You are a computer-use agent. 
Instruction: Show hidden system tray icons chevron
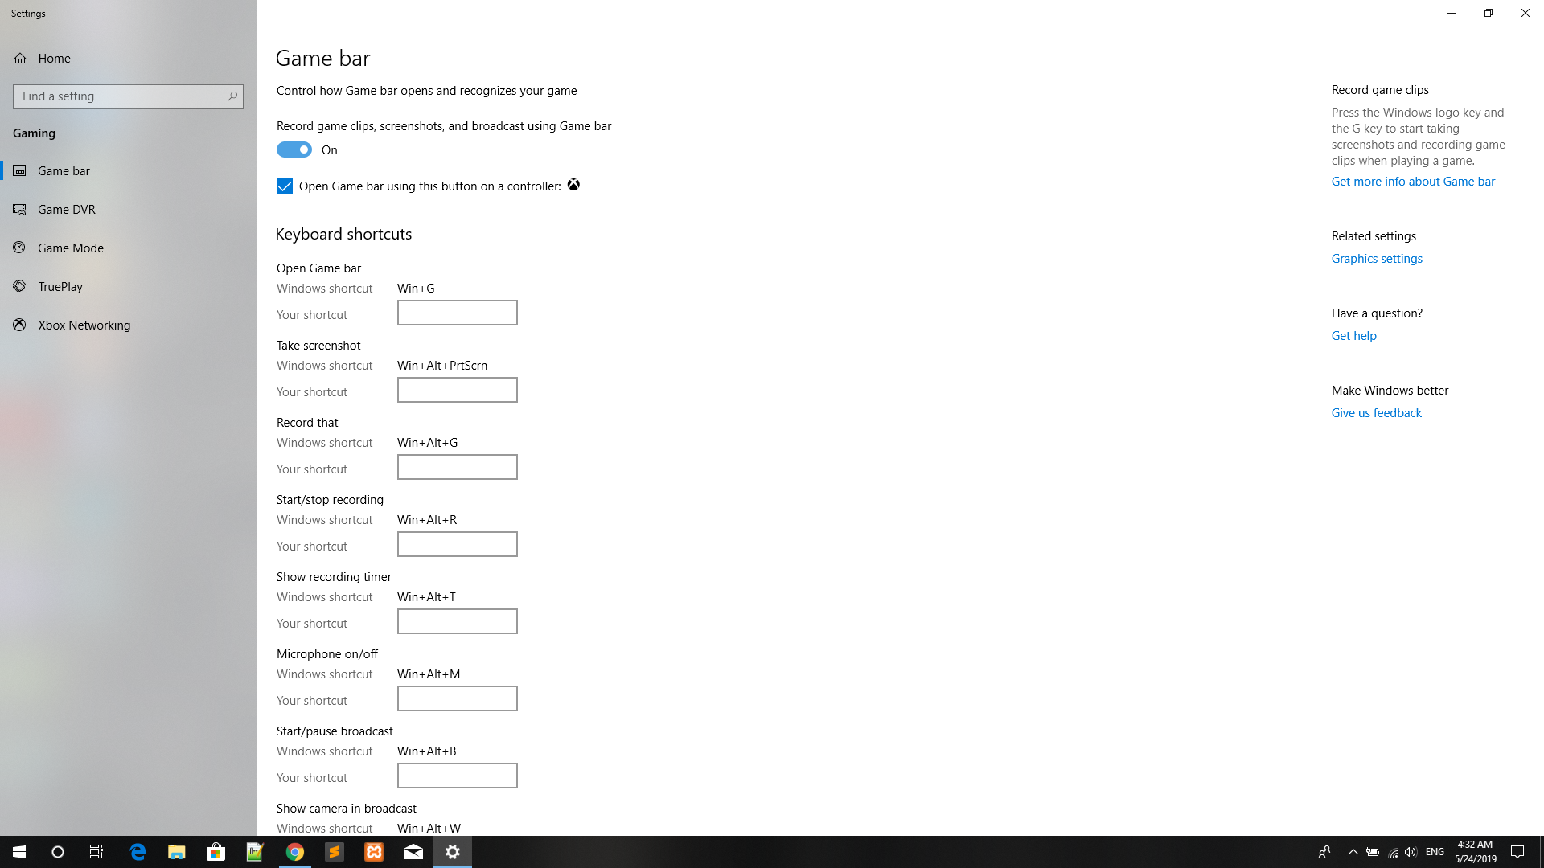1353,852
